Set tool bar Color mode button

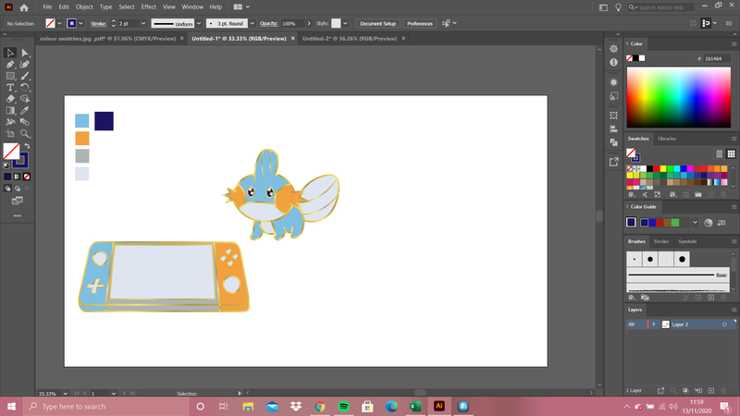coord(7,177)
